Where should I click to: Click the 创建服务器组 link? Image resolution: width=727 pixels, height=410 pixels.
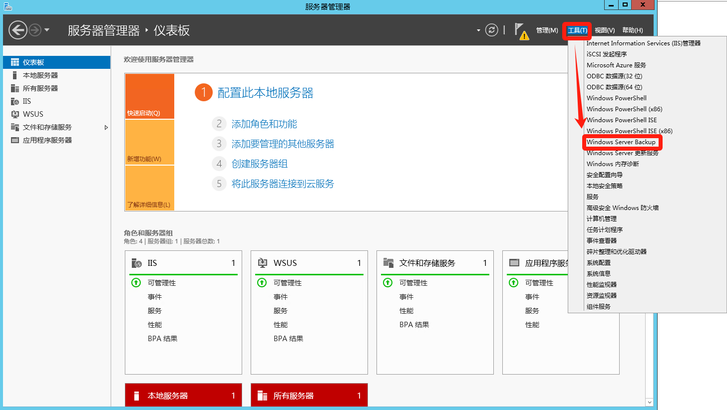[x=259, y=164]
